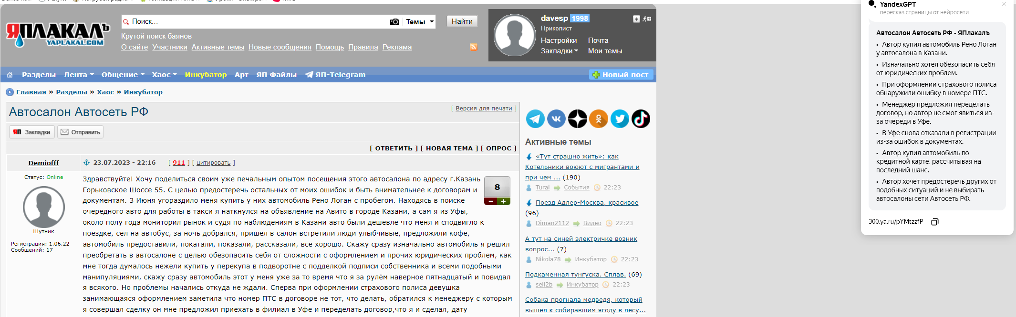The height and width of the screenshot is (317, 1016).
Task: Open the Разделы menu item
Action: (39, 75)
